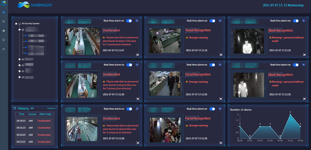Expand the last group in the device tree
Screen dimensions: 311x150
(20, 77)
